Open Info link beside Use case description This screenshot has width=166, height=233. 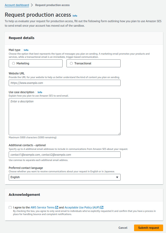pos(40,92)
